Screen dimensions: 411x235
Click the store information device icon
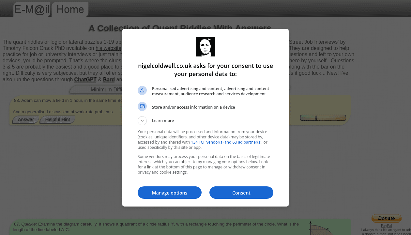(x=142, y=106)
